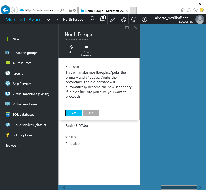Expand Browse chevron in sidebar

(x=19, y=146)
